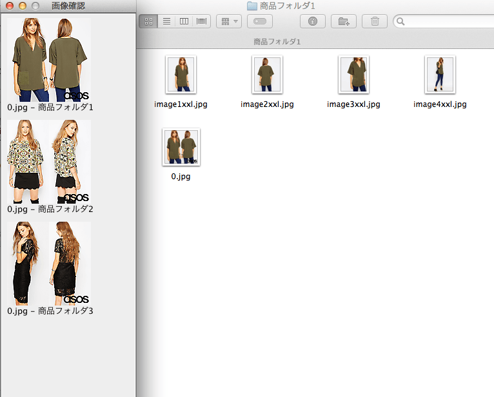This screenshot has width=494, height=397.
Task: Click the 0.jpg file name in Finder
Action: click(x=181, y=177)
